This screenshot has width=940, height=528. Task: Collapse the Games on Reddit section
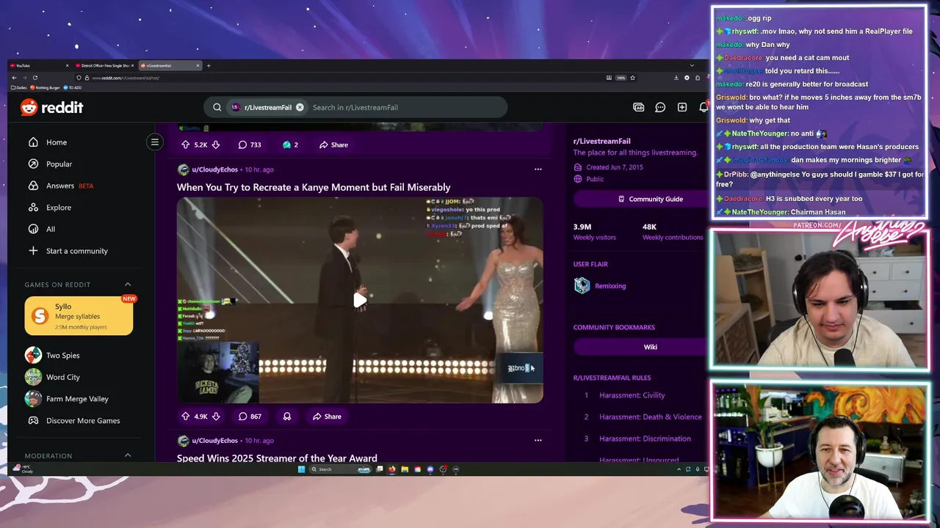tap(127, 285)
